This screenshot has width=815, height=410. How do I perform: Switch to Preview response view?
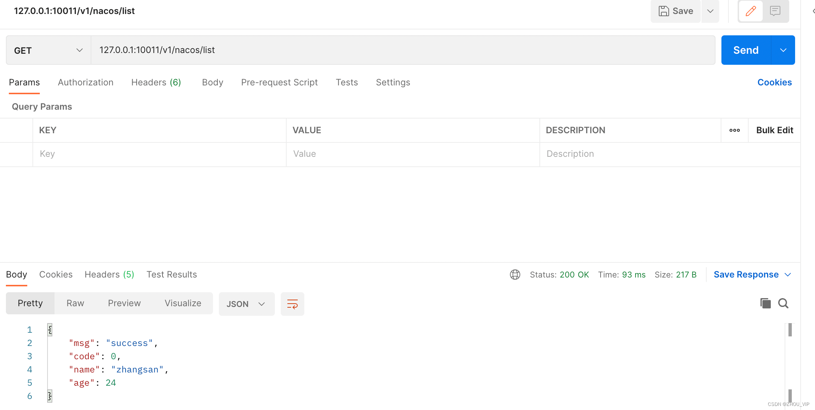click(x=124, y=303)
